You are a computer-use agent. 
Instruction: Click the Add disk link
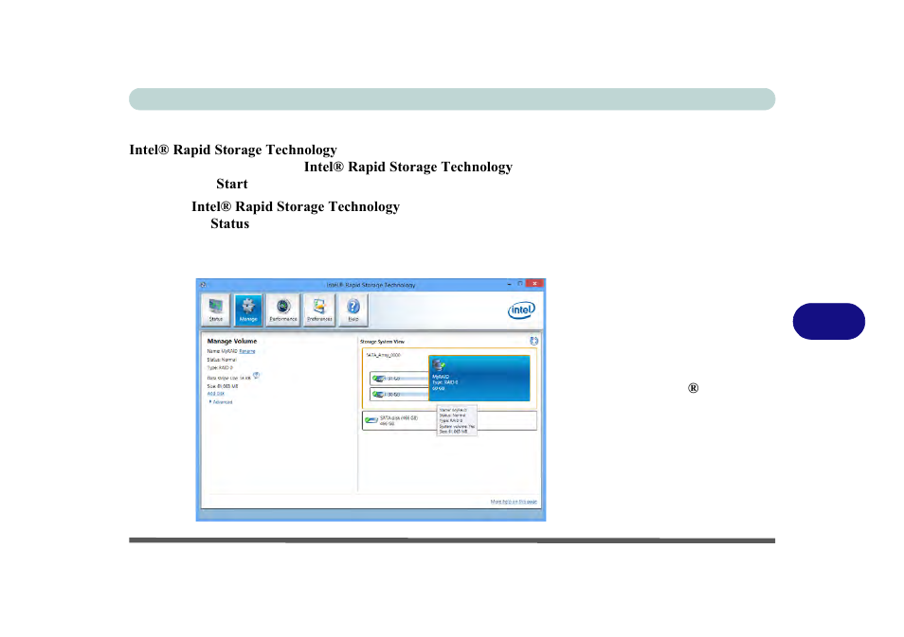216,394
